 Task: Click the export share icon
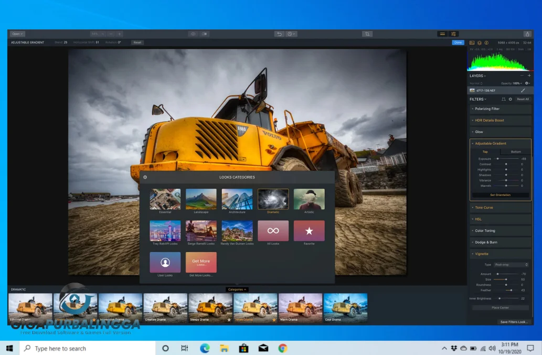527,34
